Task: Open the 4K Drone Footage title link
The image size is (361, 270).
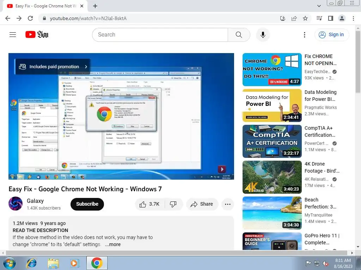Action: tap(322, 167)
